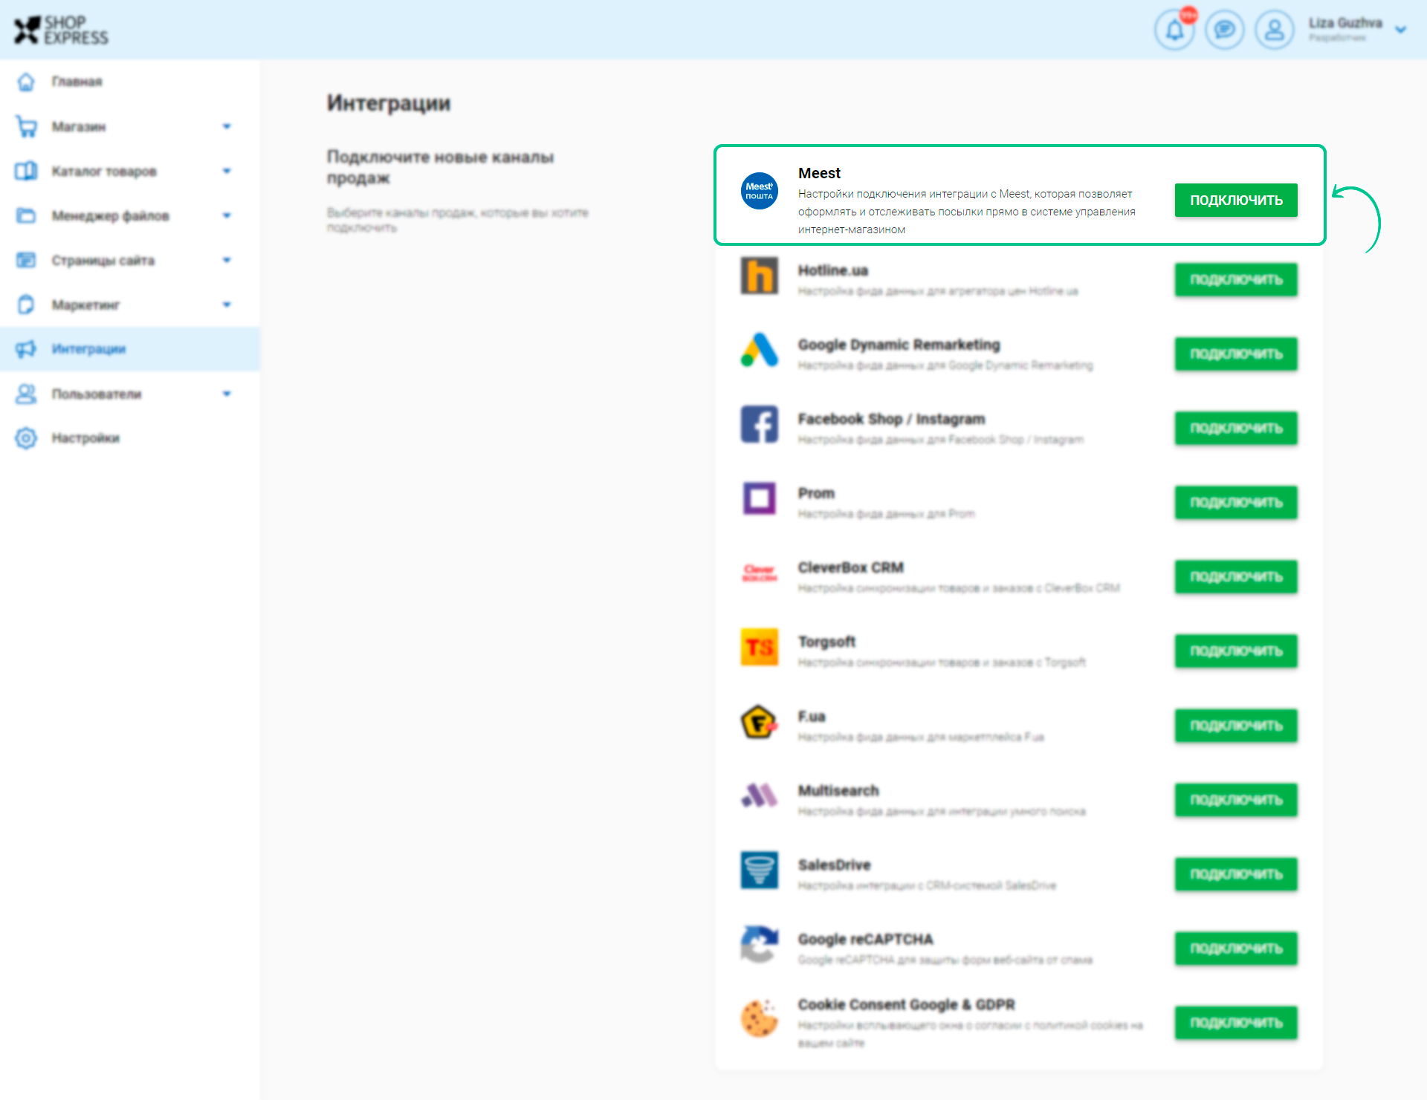This screenshot has height=1100, width=1427.
Task: Connect Google Dynamic Remarketing
Action: [x=1236, y=354]
